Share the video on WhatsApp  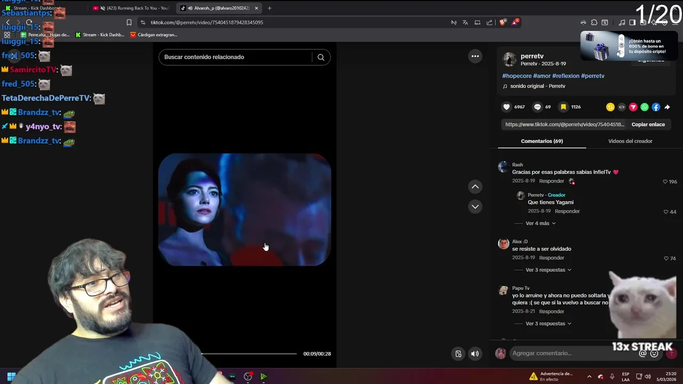pyautogui.click(x=645, y=107)
